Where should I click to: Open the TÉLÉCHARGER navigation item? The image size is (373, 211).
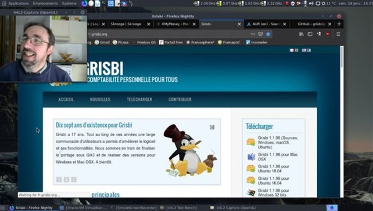tap(140, 99)
